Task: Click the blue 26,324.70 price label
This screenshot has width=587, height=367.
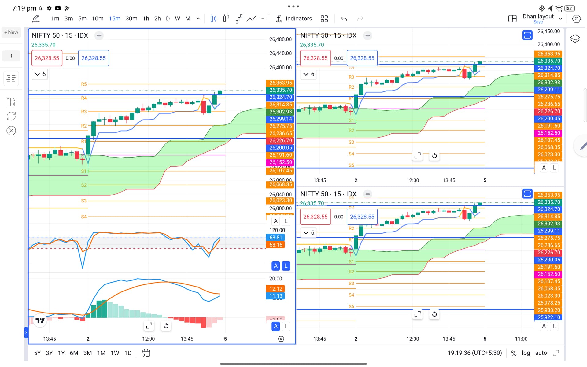Action: [280, 97]
